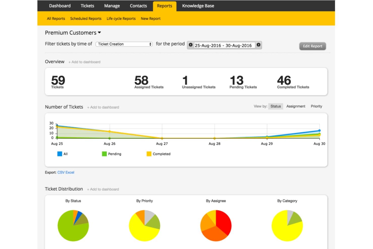Click the Aug 30 blue data point
Image resolution: width=373 pixels, height=249 pixels.
coord(319,131)
